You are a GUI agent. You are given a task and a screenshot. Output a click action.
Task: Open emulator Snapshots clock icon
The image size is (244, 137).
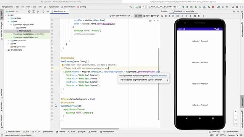199,16
